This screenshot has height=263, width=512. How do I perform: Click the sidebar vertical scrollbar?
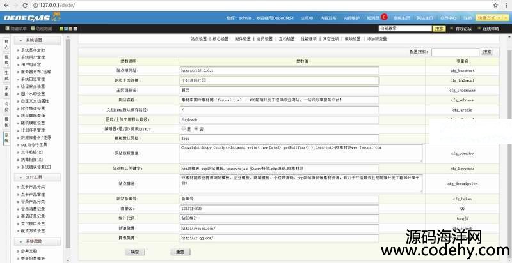pyautogui.click(x=68, y=143)
